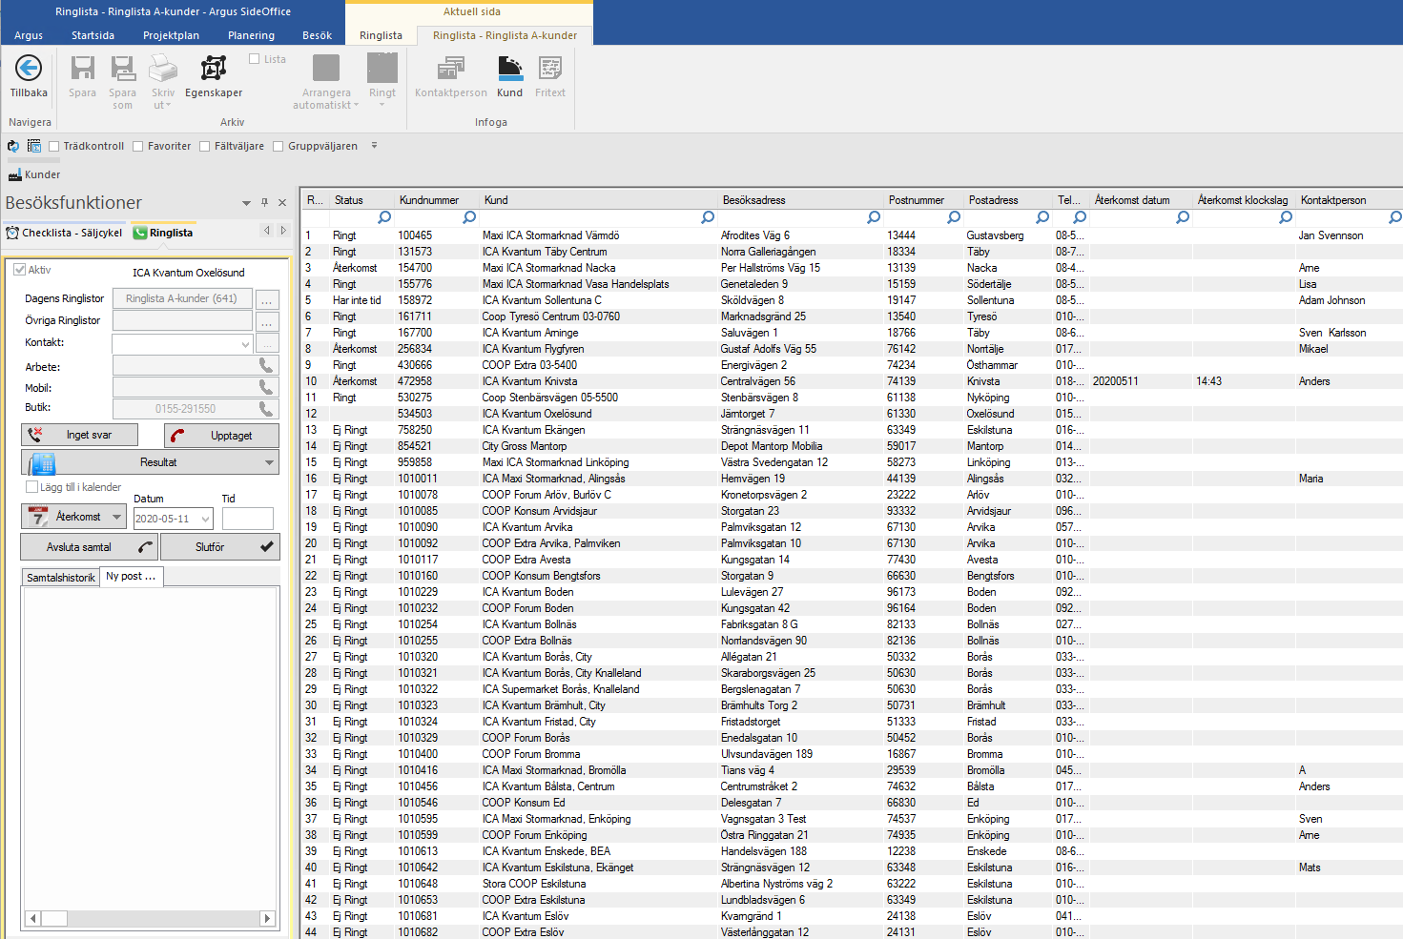Open Egenskaper properties icon

214,68
